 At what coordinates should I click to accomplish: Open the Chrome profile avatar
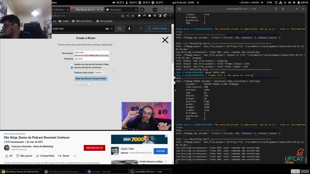(x=165, y=15)
